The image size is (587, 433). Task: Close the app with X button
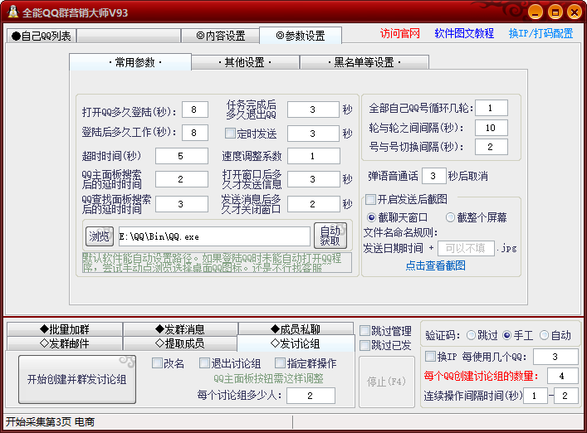tap(575, 12)
